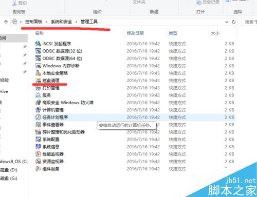Select the dows8_OS (C:) drive in sidebar

click(x=14, y=162)
